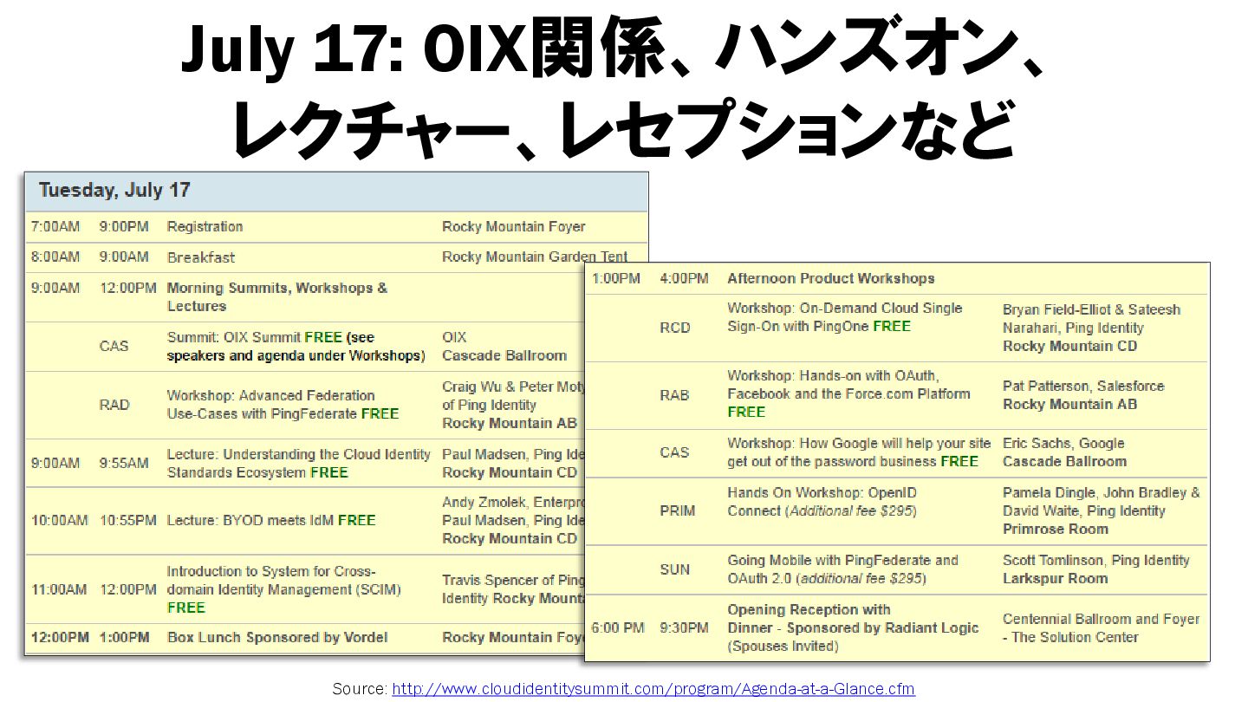Click 'Scott Tomlinson, Ping Identity' speaker
Screen dimensions: 1248x702
pyautogui.click(x=1096, y=561)
